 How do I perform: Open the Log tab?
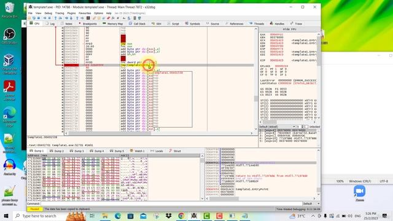[x=50, y=23]
